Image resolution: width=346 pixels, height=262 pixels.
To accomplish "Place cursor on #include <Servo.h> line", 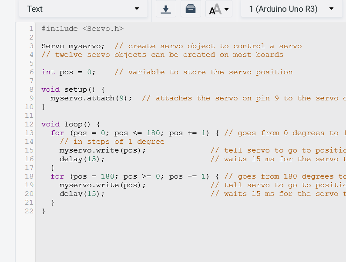I will [83, 29].
